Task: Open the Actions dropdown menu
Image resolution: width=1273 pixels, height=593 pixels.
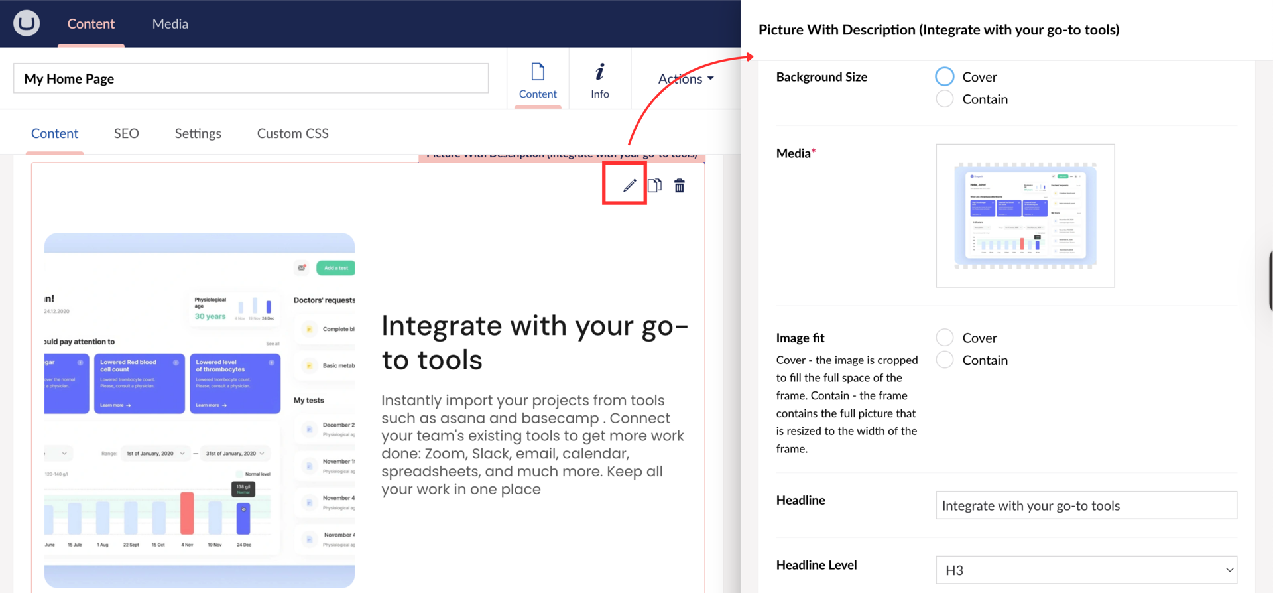Action: click(686, 79)
